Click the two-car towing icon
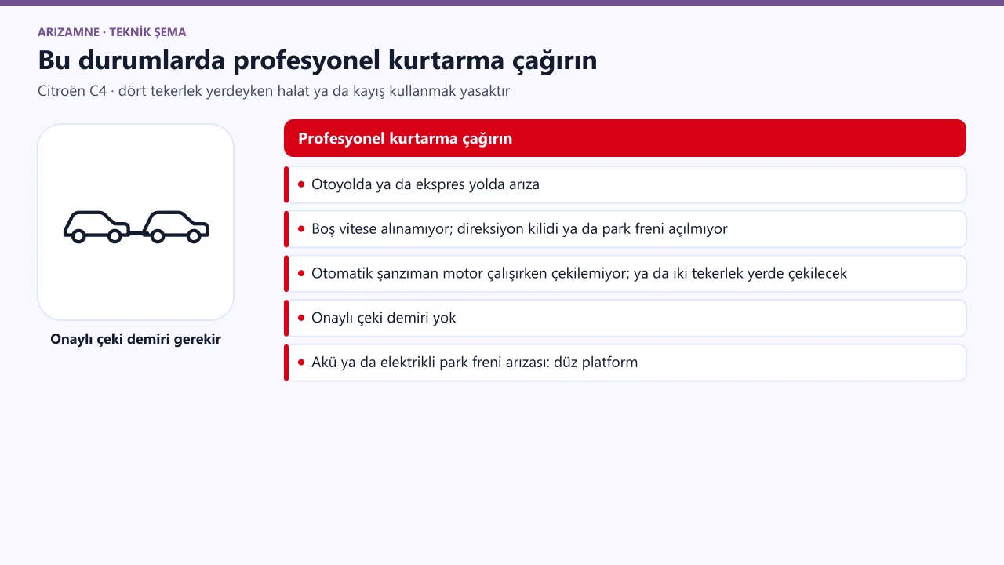Screen dimensions: 1004x565 coord(136,226)
